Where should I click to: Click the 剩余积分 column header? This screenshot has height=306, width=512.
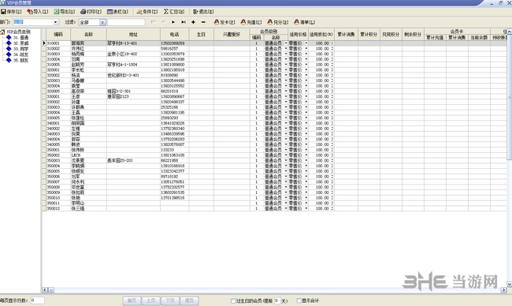pyautogui.click(x=413, y=35)
